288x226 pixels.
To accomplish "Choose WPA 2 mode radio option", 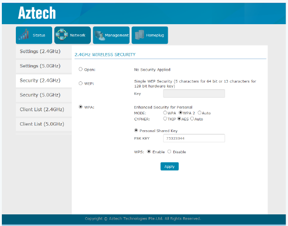I will (x=180, y=113).
